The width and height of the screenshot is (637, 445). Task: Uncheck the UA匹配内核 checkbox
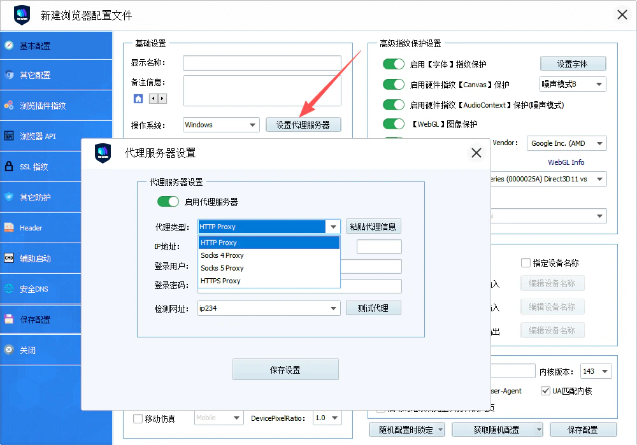[546, 391]
